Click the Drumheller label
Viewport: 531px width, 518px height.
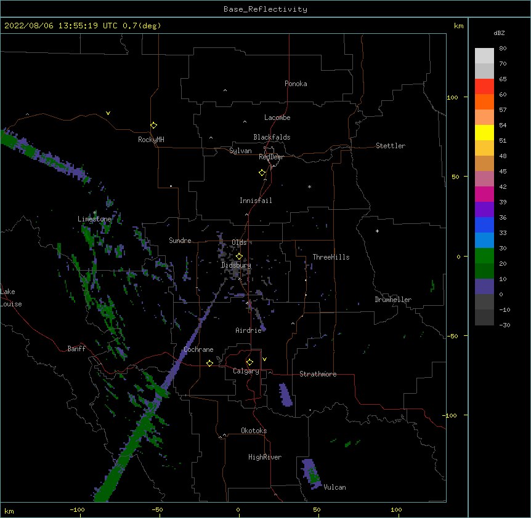pyautogui.click(x=393, y=300)
